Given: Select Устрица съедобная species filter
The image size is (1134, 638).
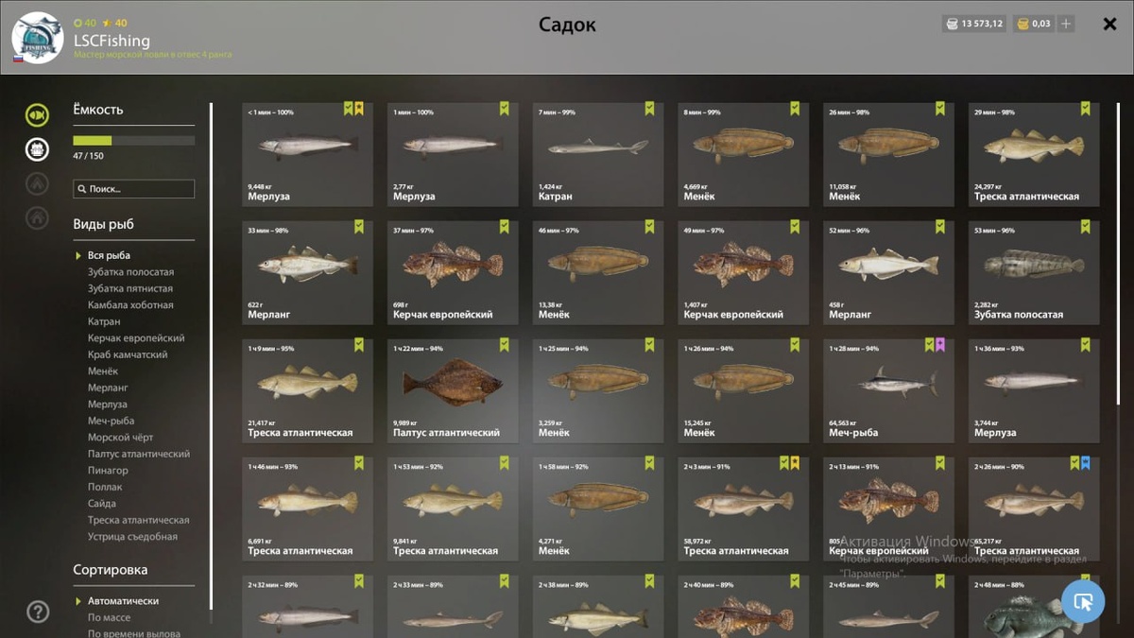Looking at the screenshot, I should 132,537.
